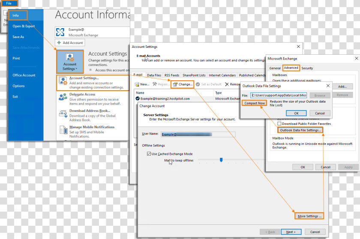Switch to Security tab in Microsoft Exchange
The height and width of the screenshot is (239, 360).
[x=307, y=68]
